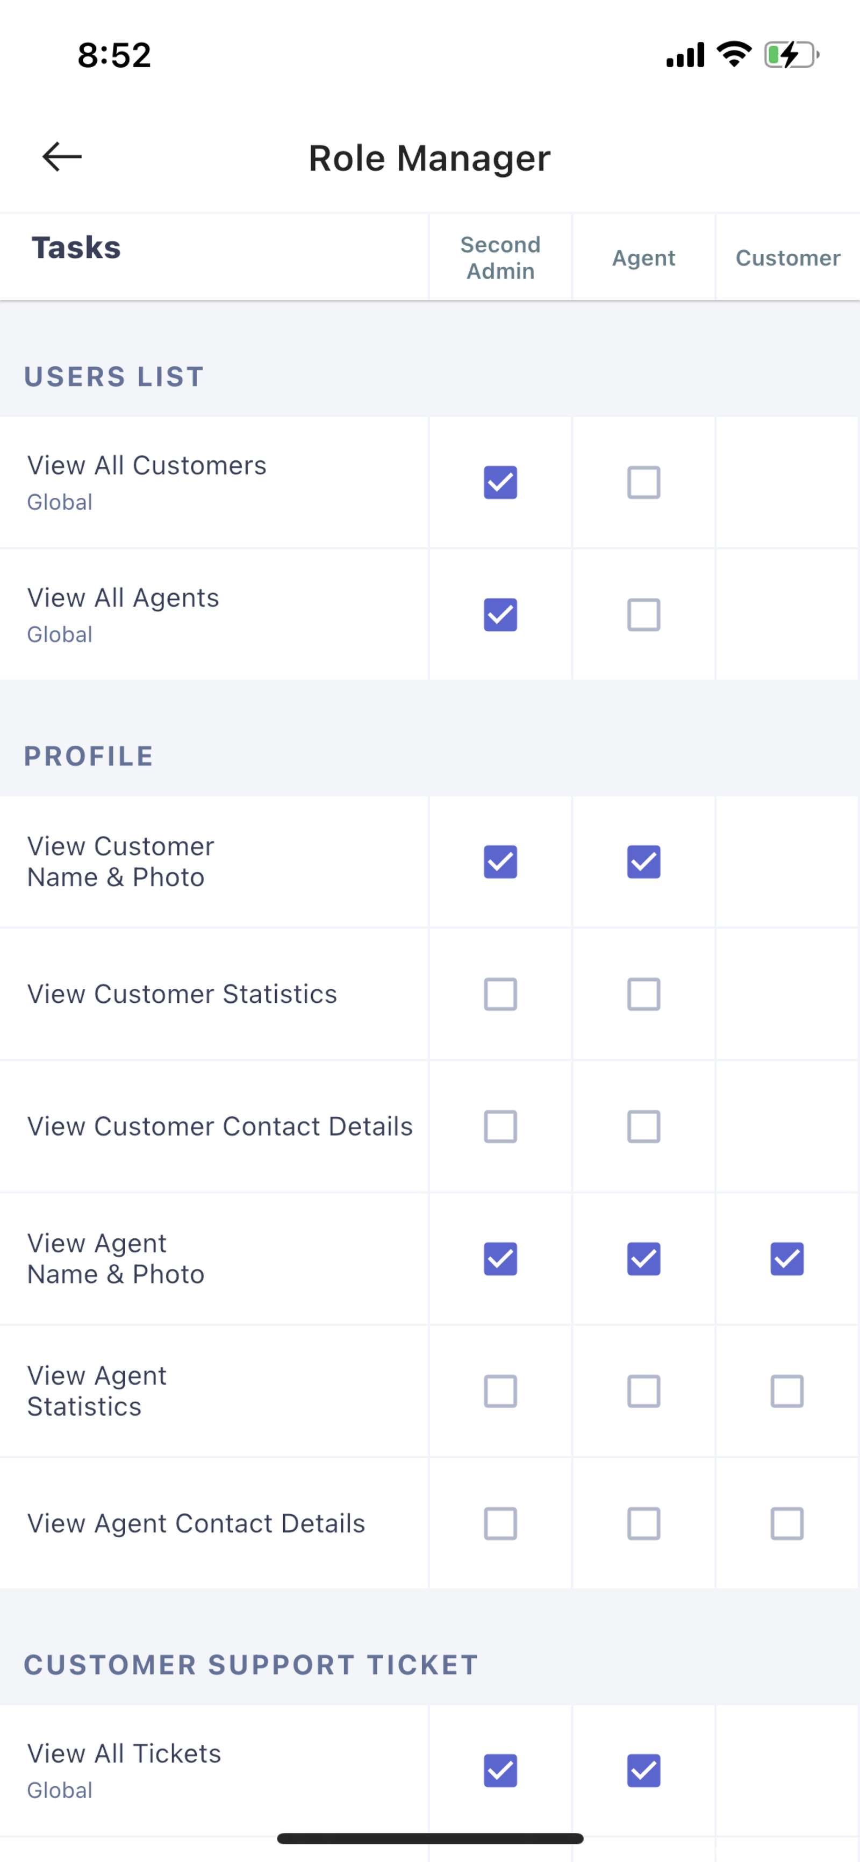Enable View All Agents for Agent
Screen dimensions: 860x1862
point(643,615)
